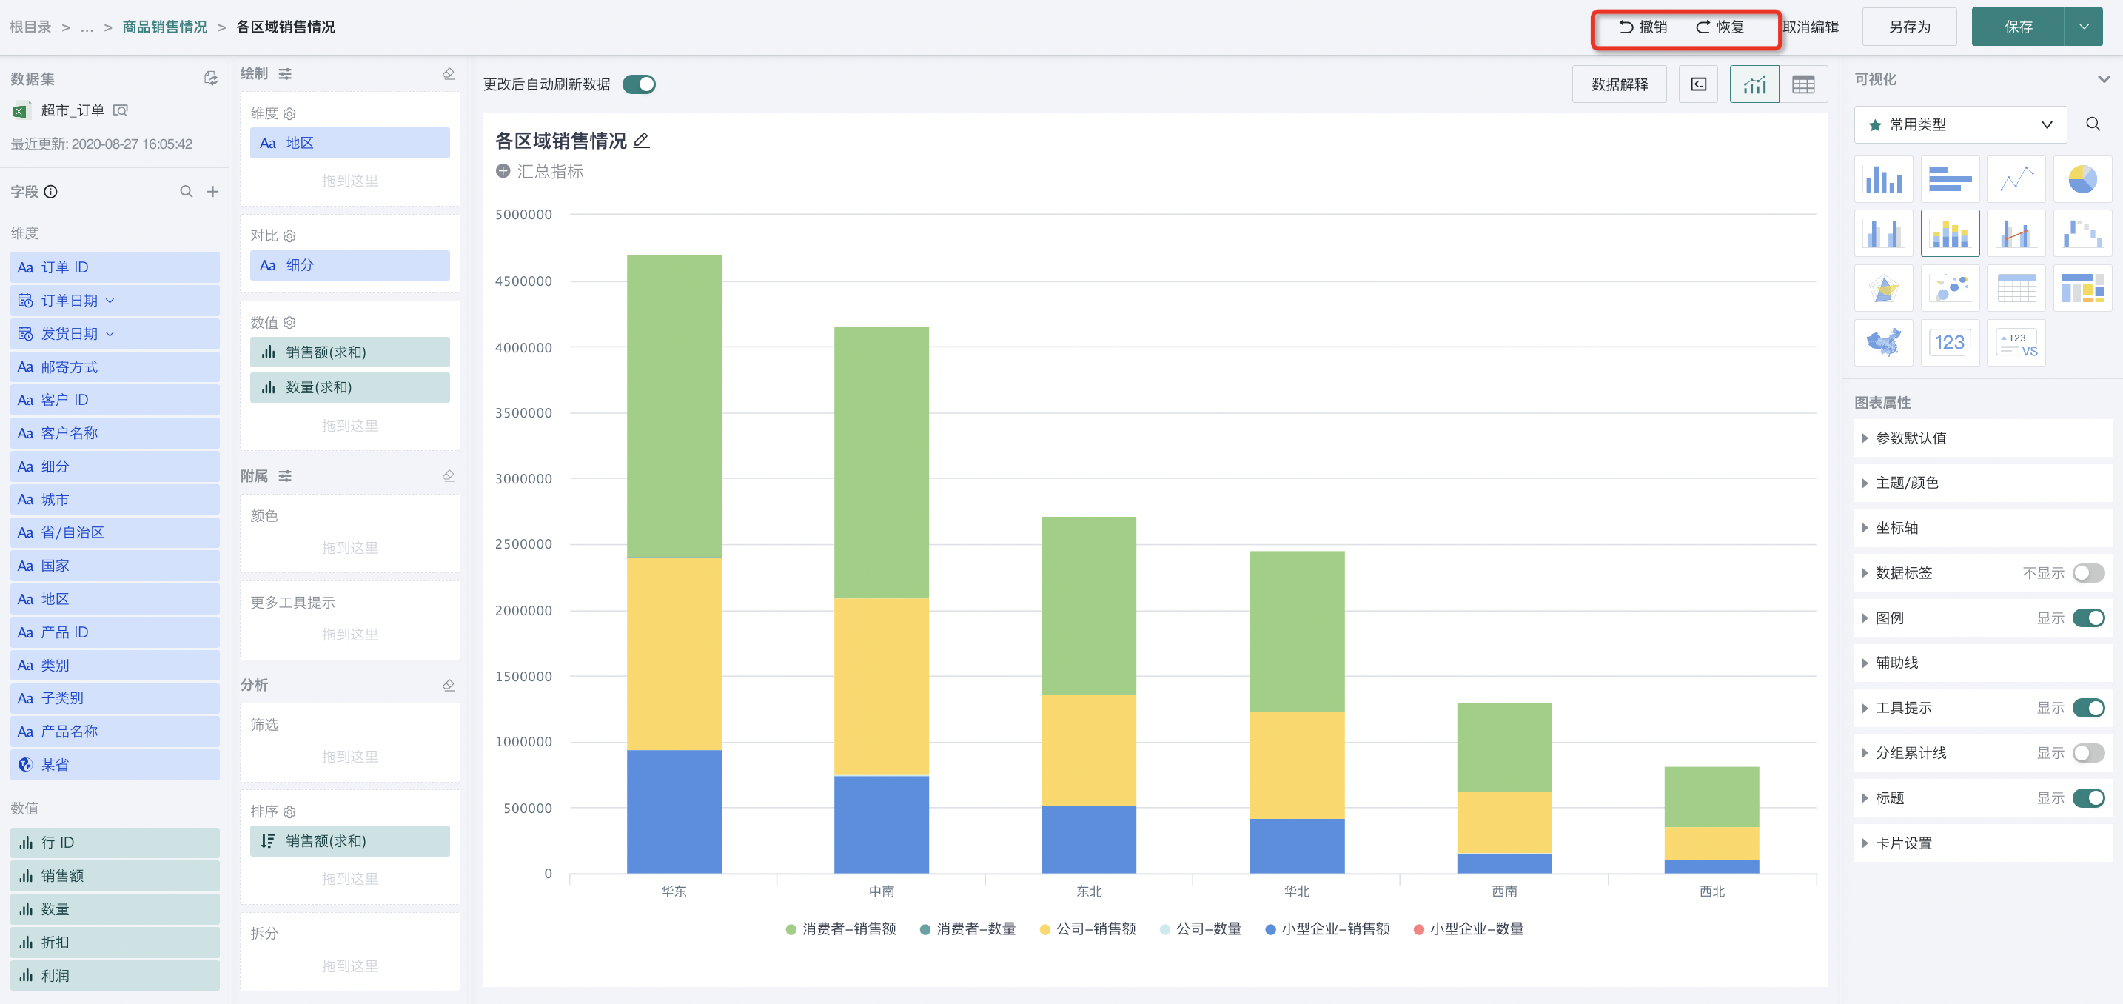Toggle the 数据标签 display switch

click(x=2088, y=573)
